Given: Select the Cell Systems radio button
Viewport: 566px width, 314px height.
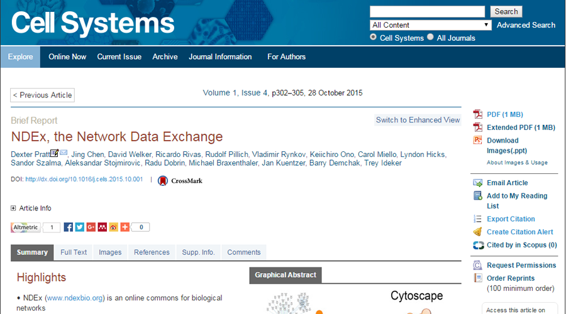Looking at the screenshot, I should click(x=373, y=37).
